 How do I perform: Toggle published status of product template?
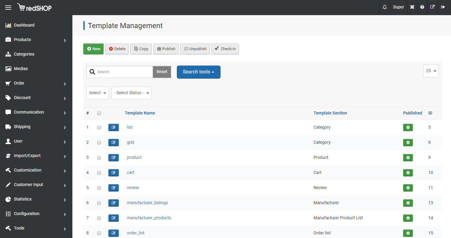click(x=408, y=158)
